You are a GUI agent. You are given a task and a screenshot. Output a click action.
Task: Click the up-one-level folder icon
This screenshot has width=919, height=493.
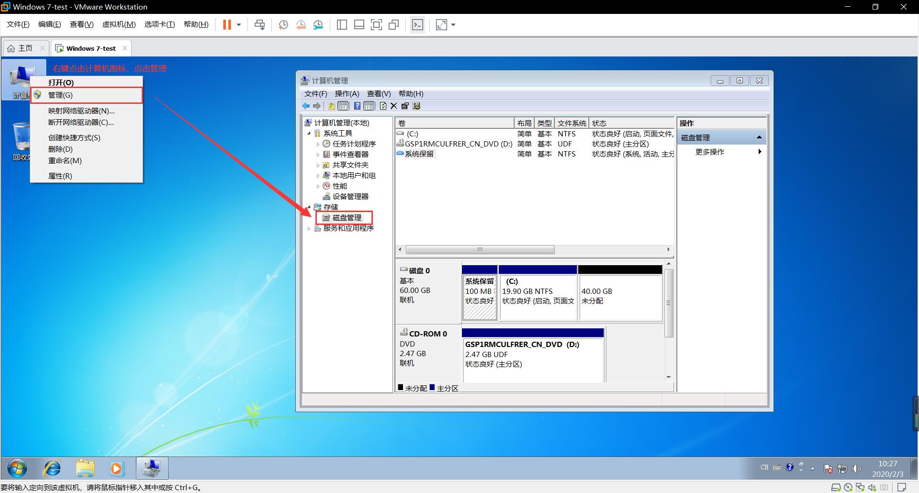click(x=331, y=106)
